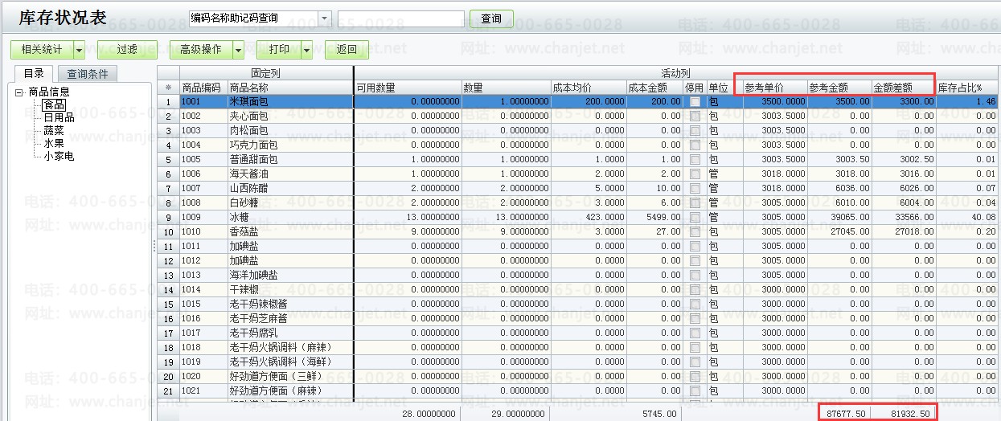Toggle 停用 checkbox for 米琪面包 row

coord(695,102)
